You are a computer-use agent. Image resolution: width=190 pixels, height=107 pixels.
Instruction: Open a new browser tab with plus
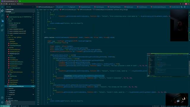coord(20,1)
